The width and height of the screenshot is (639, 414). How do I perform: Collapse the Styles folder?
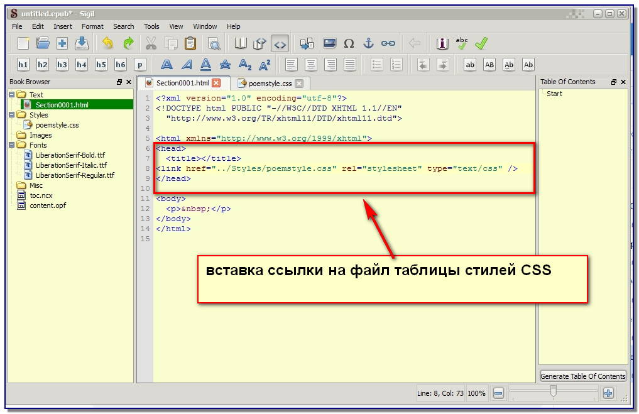(x=12, y=115)
